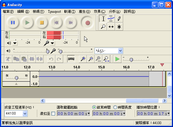Start playback with the big Play button
Viewport: 173px width, 127px height.
pos(27,23)
